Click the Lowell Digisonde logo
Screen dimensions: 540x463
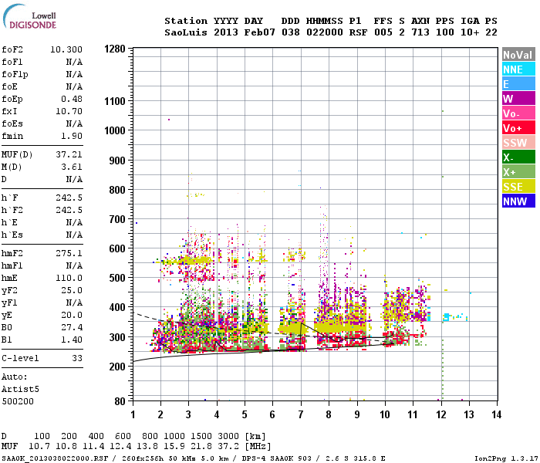click(29, 16)
